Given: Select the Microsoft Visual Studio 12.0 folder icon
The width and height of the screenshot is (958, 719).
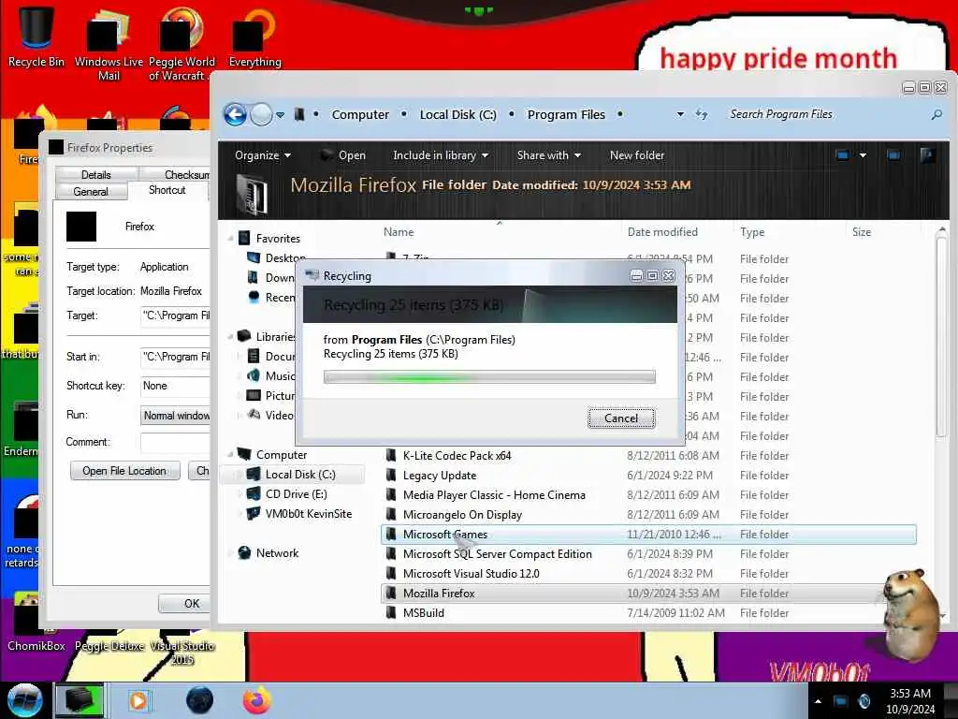Looking at the screenshot, I should coord(391,574).
